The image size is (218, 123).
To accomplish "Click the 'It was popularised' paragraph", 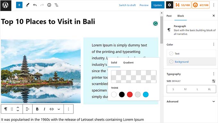I will 72,119.
